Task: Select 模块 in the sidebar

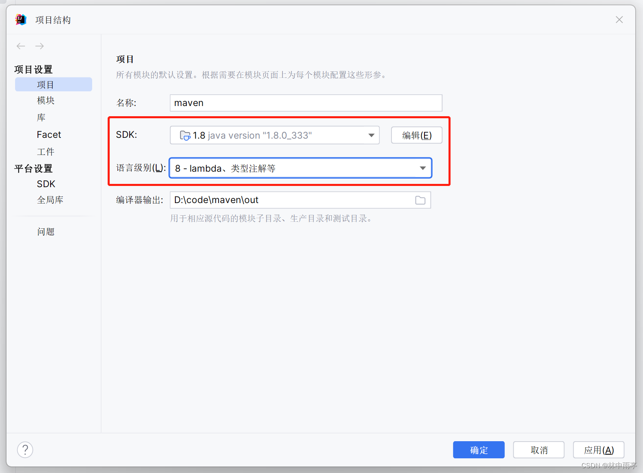Action: [x=46, y=100]
